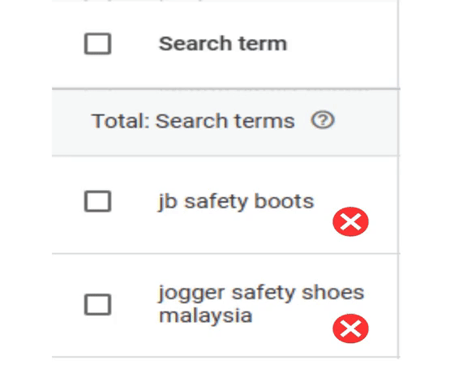
Task: Click the Total: Search terms label
Action: (193, 121)
